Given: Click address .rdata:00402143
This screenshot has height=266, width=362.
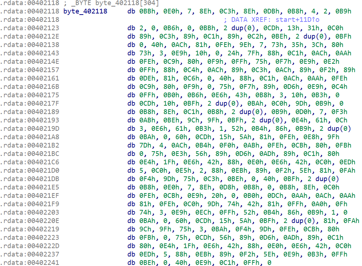Looking at the screenshot, I should coord(29,53).
